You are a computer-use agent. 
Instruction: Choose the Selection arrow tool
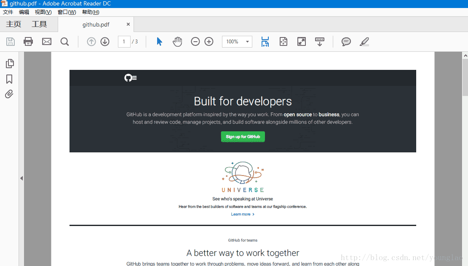click(x=159, y=41)
